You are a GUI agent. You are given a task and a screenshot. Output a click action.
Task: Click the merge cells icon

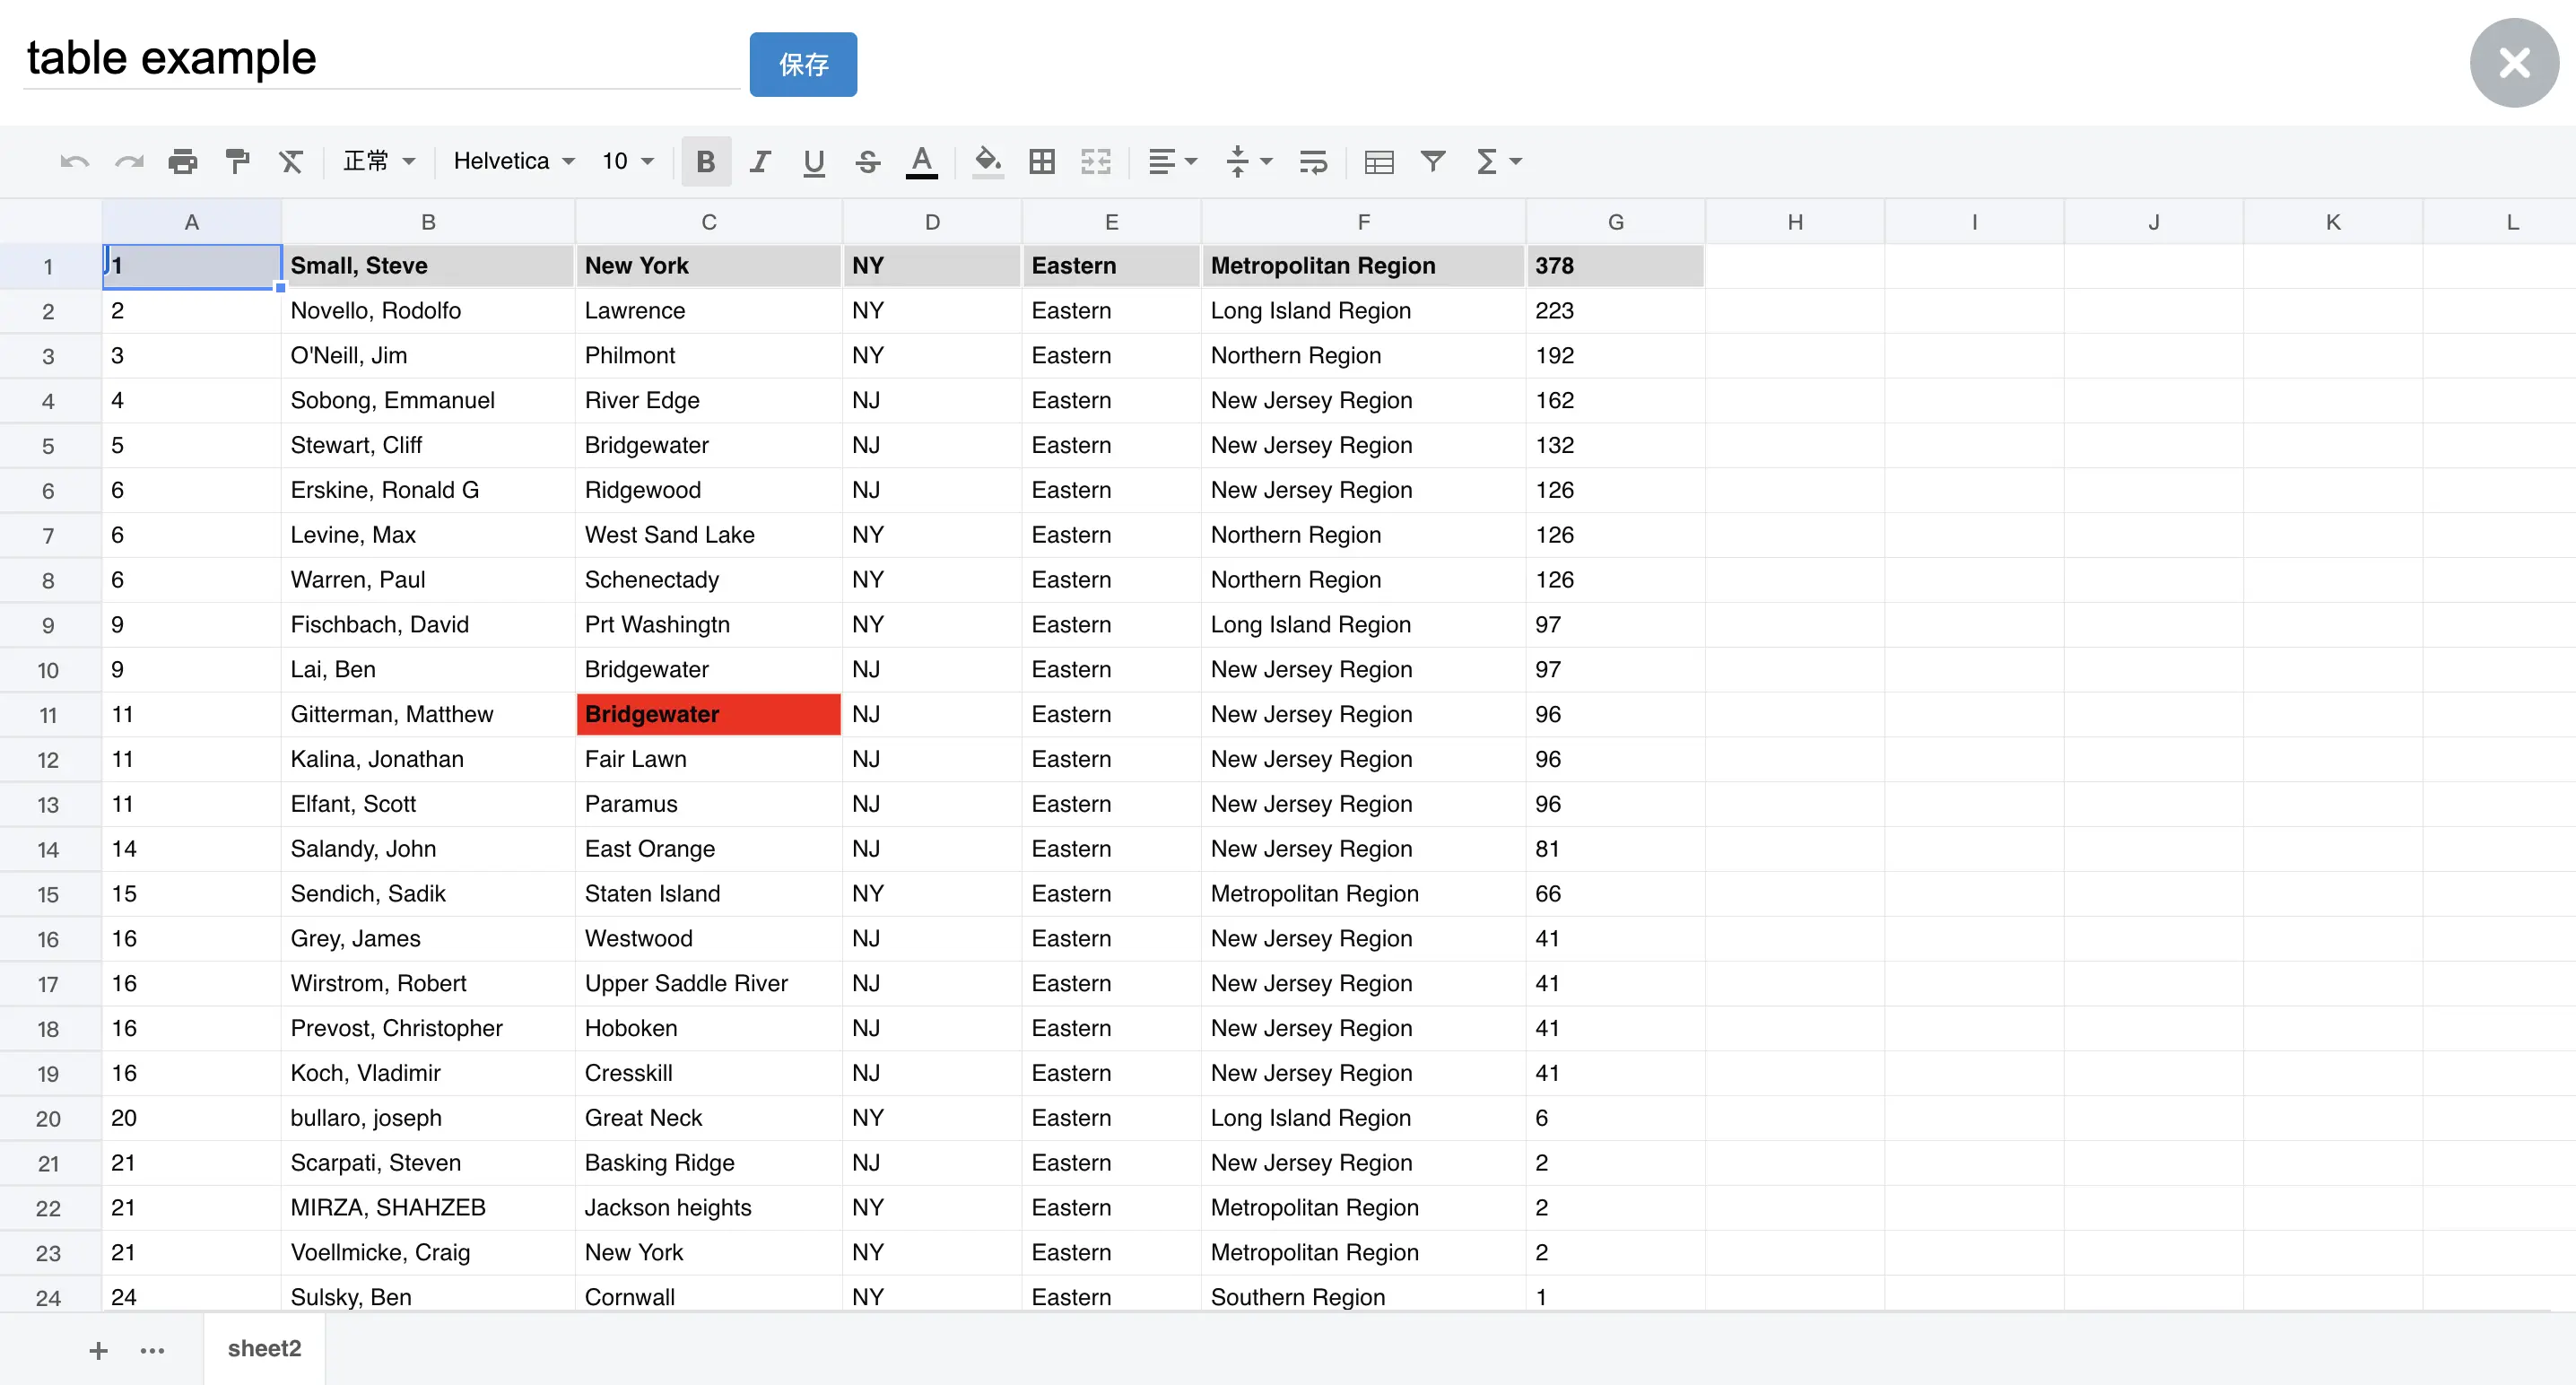pos(1096,162)
